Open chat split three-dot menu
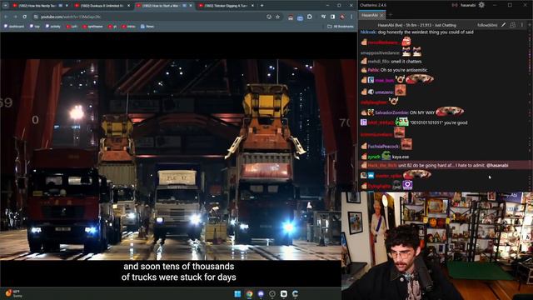The height and width of the screenshot is (300, 533). 522,25
